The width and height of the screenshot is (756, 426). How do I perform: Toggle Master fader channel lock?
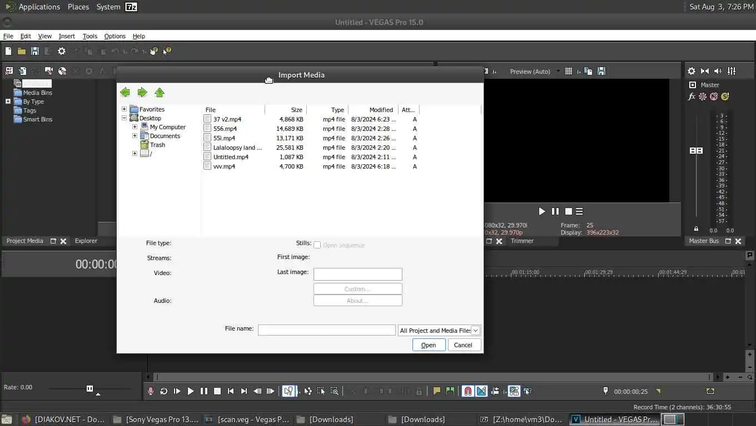(696, 229)
